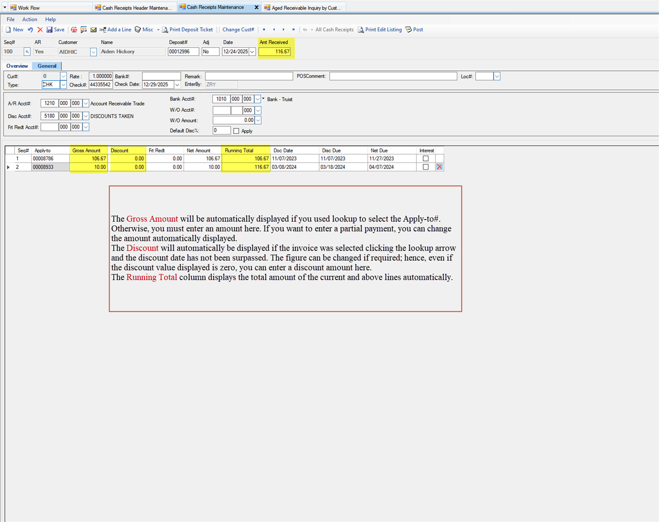
Task: Open the Age inquiry icon
Action: [74, 30]
